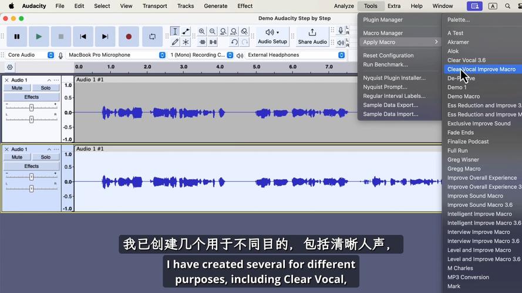
Task: Select the Multi-tool asterisk icon
Action: [x=186, y=42]
